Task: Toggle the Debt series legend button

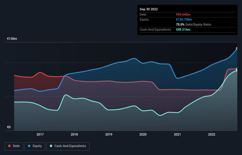Action: click(14, 146)
